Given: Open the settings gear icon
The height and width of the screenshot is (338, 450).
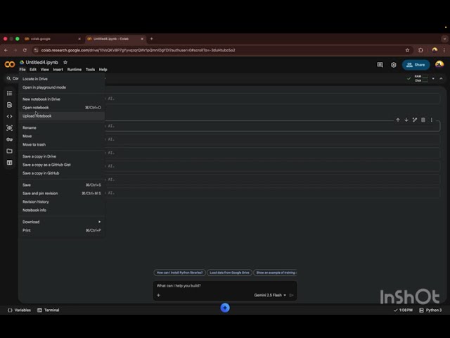Looking at the screenshot, I should 394,65.
